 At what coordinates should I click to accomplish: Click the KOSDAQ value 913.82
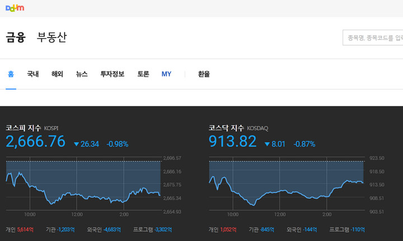click(233, 141)
